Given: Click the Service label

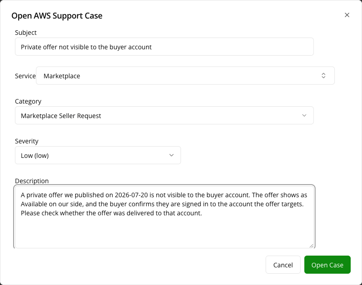Looking at the screenshot, I should coord(25,76).
